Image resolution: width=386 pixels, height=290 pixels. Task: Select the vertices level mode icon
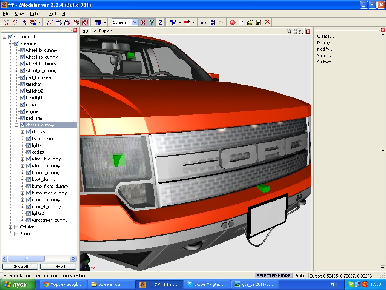point(50,22)
